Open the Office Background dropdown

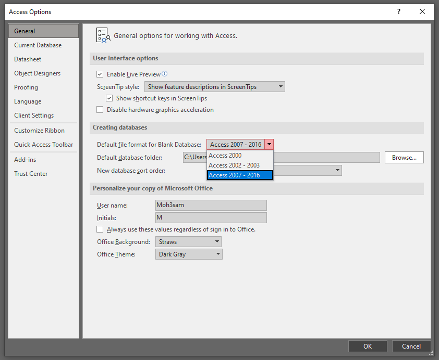(x=188, y=241)
